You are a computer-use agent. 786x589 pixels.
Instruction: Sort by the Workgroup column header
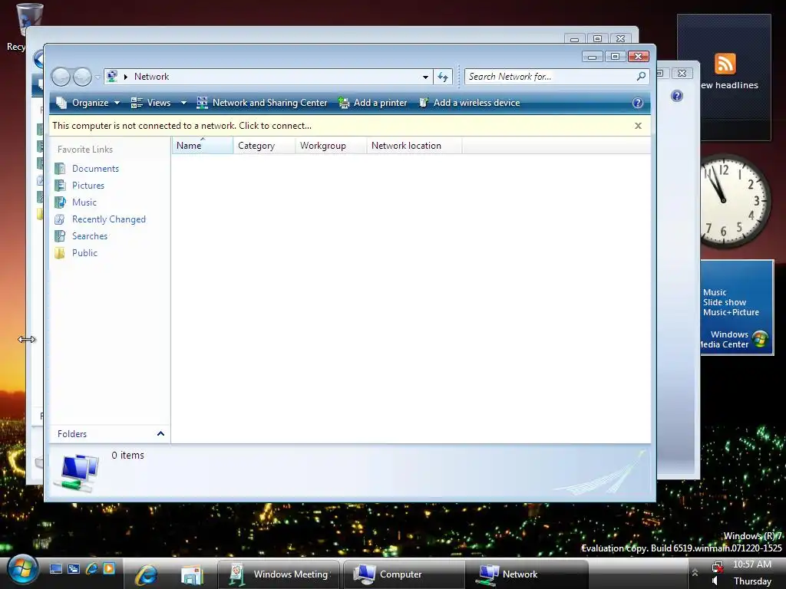(x=331, y=145)
